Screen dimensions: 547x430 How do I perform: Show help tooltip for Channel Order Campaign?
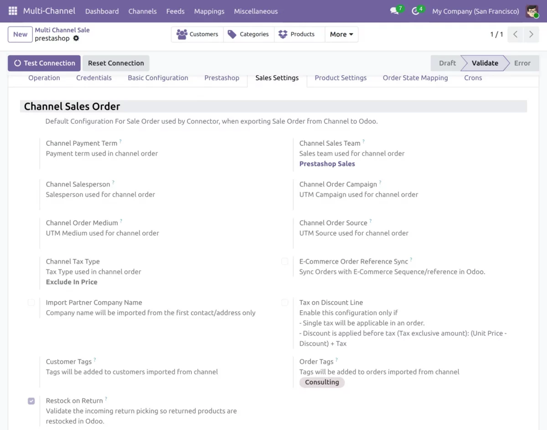click(x=380, y=182)
